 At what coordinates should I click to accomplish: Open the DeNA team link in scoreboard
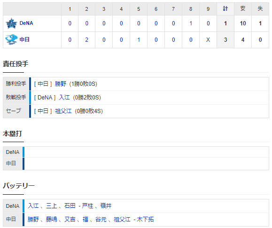(26, 23)
